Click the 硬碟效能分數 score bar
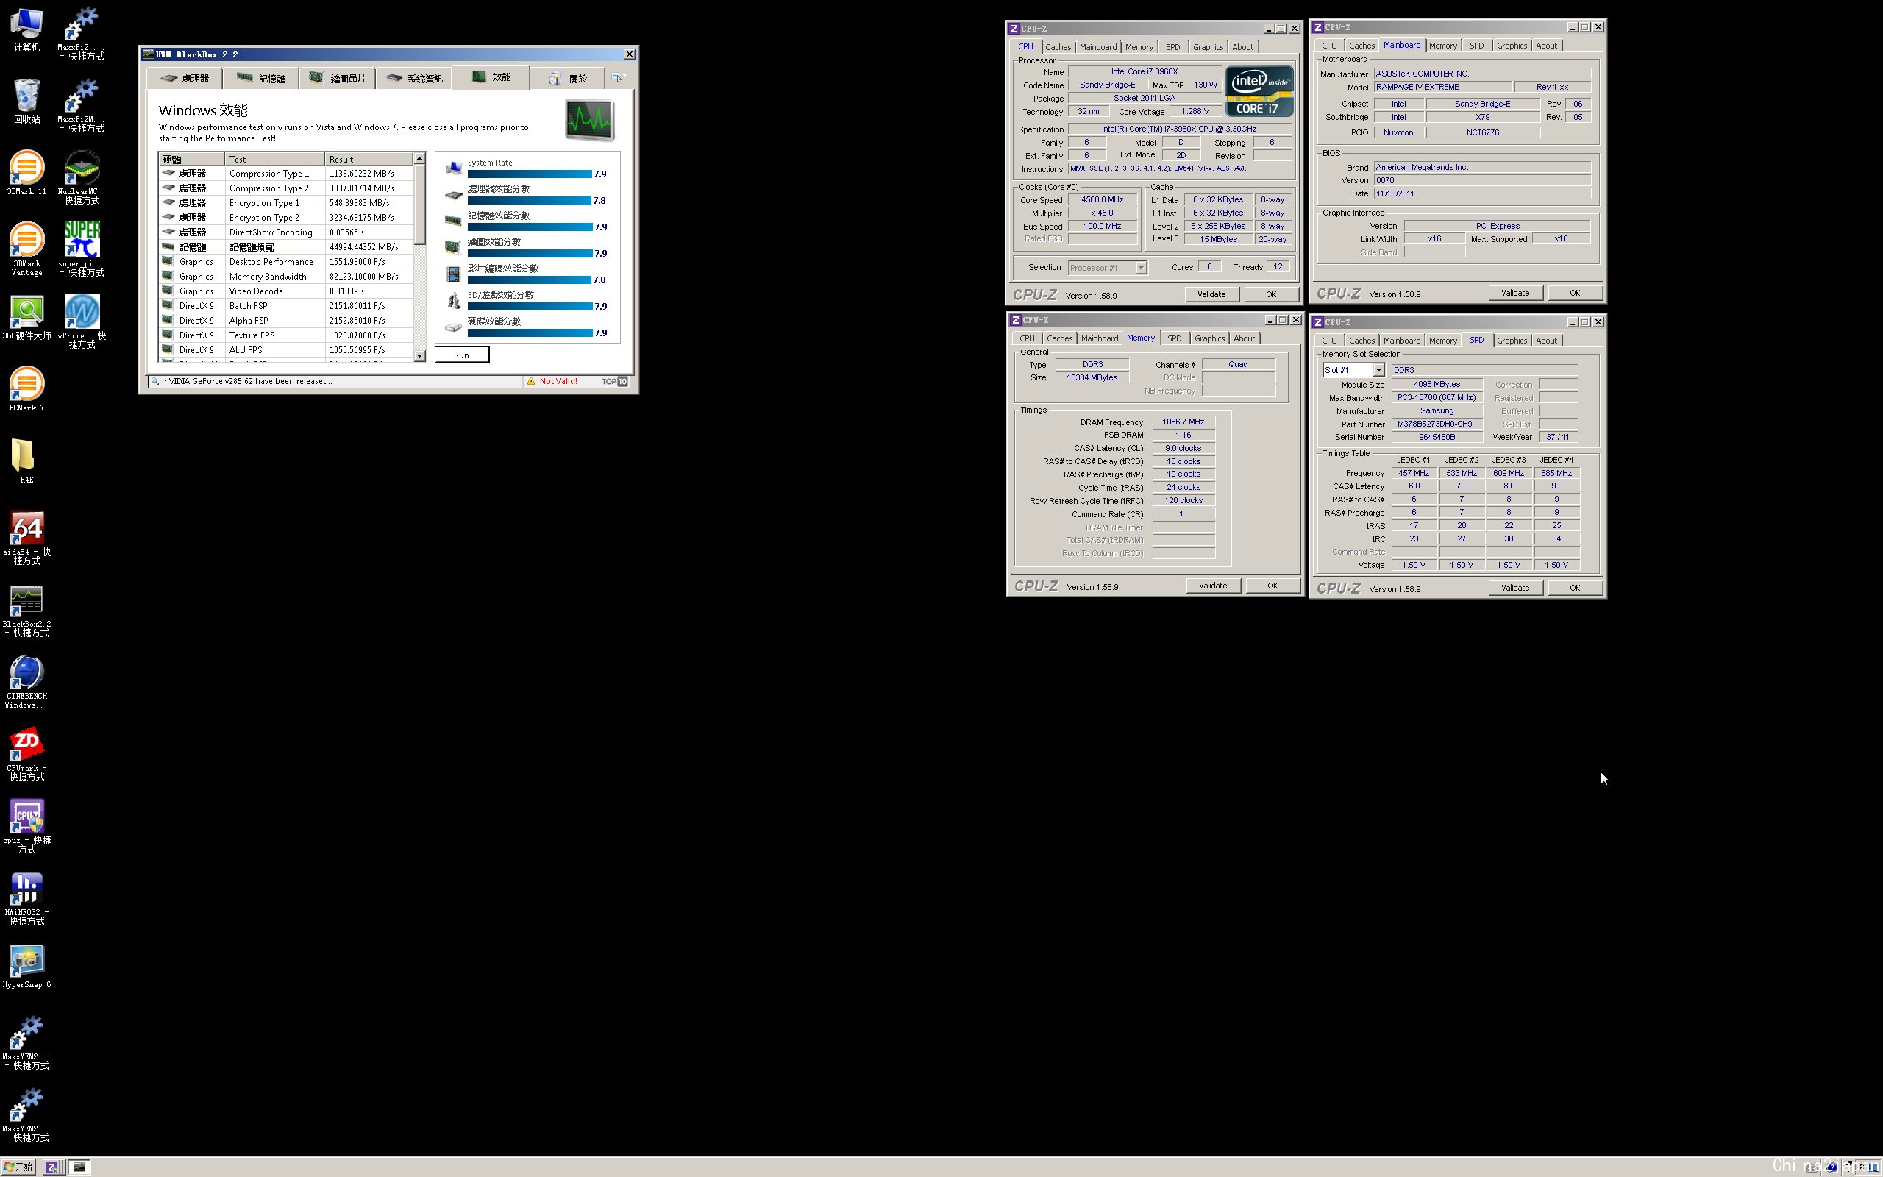Image resolution: width=1883 pixels, height=1177 pixels. click(529, 333)
